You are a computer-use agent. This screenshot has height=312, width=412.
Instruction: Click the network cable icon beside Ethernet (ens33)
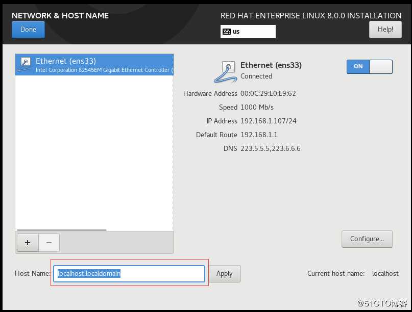coord(225,72)
